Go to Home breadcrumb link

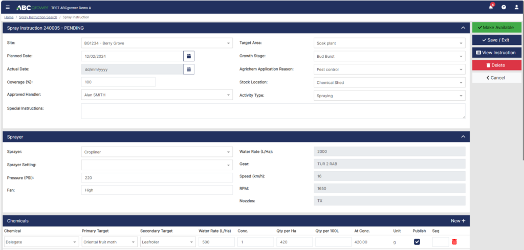click(9, 17)
